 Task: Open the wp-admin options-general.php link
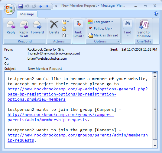[x=78, y=94]
